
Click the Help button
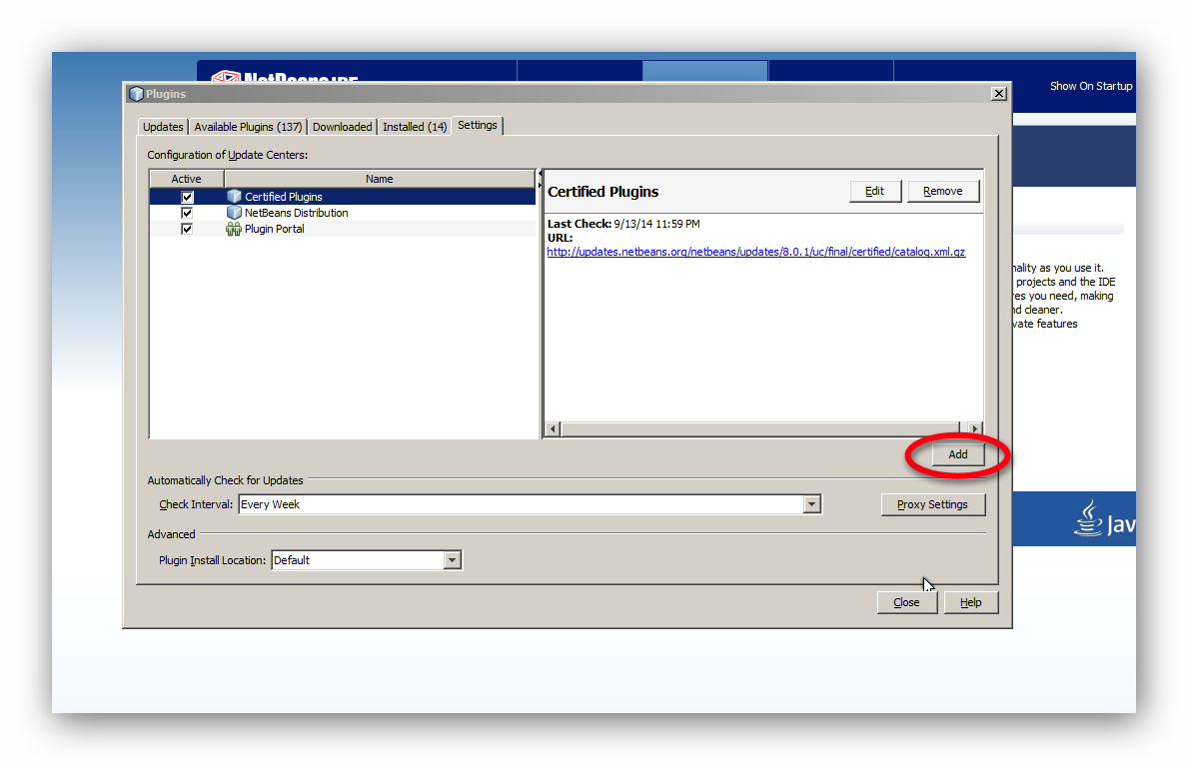[970, 602]
